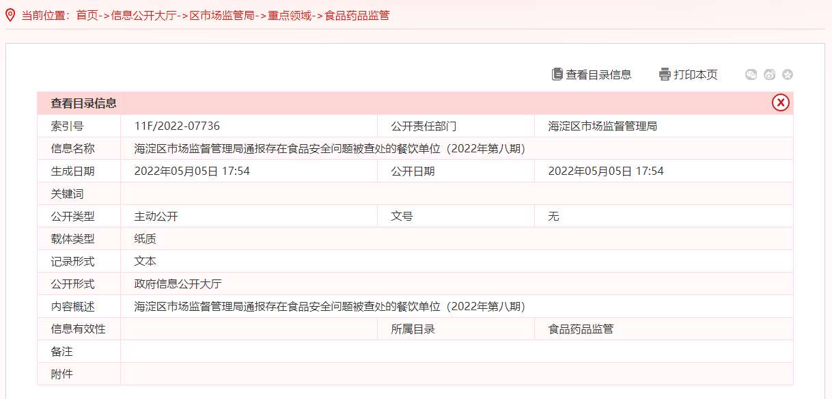
Task: Open 食品药品监管 breadcrumb link
Action: click(357, 15)
